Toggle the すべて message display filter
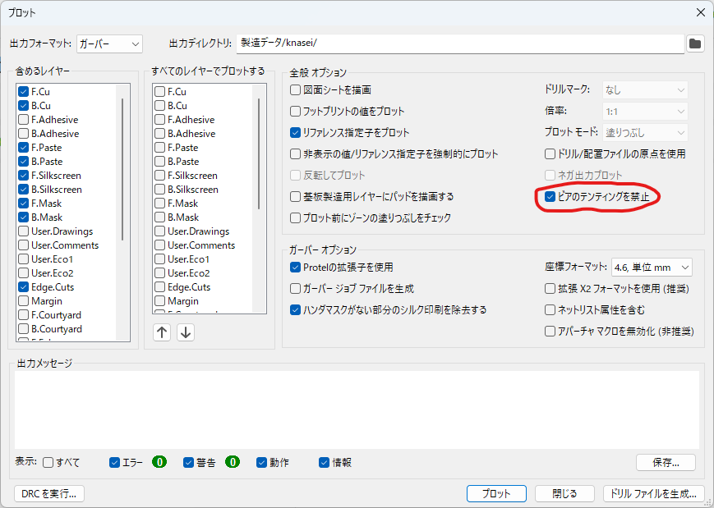 (48, 462)
